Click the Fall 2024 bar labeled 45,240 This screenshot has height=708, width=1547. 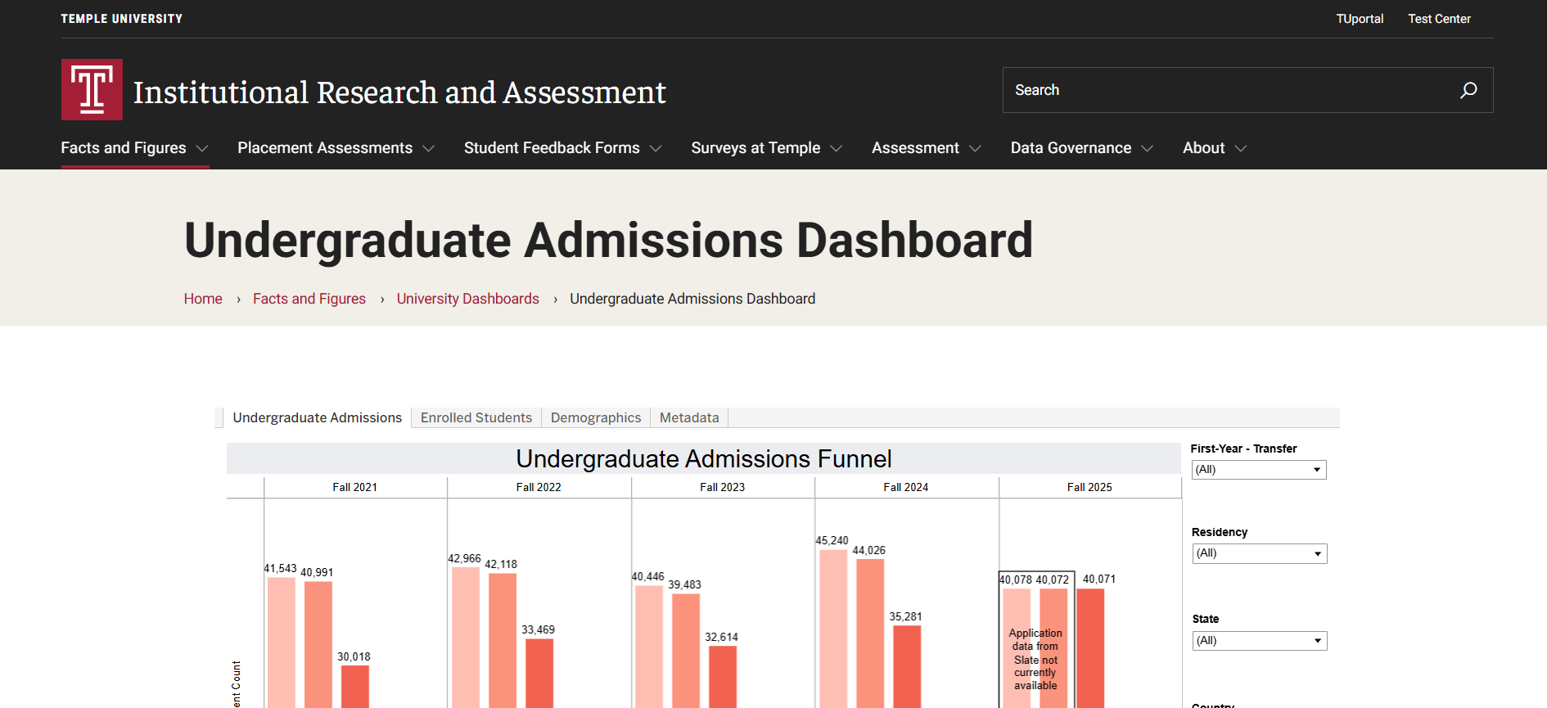(x=833, y=629)
